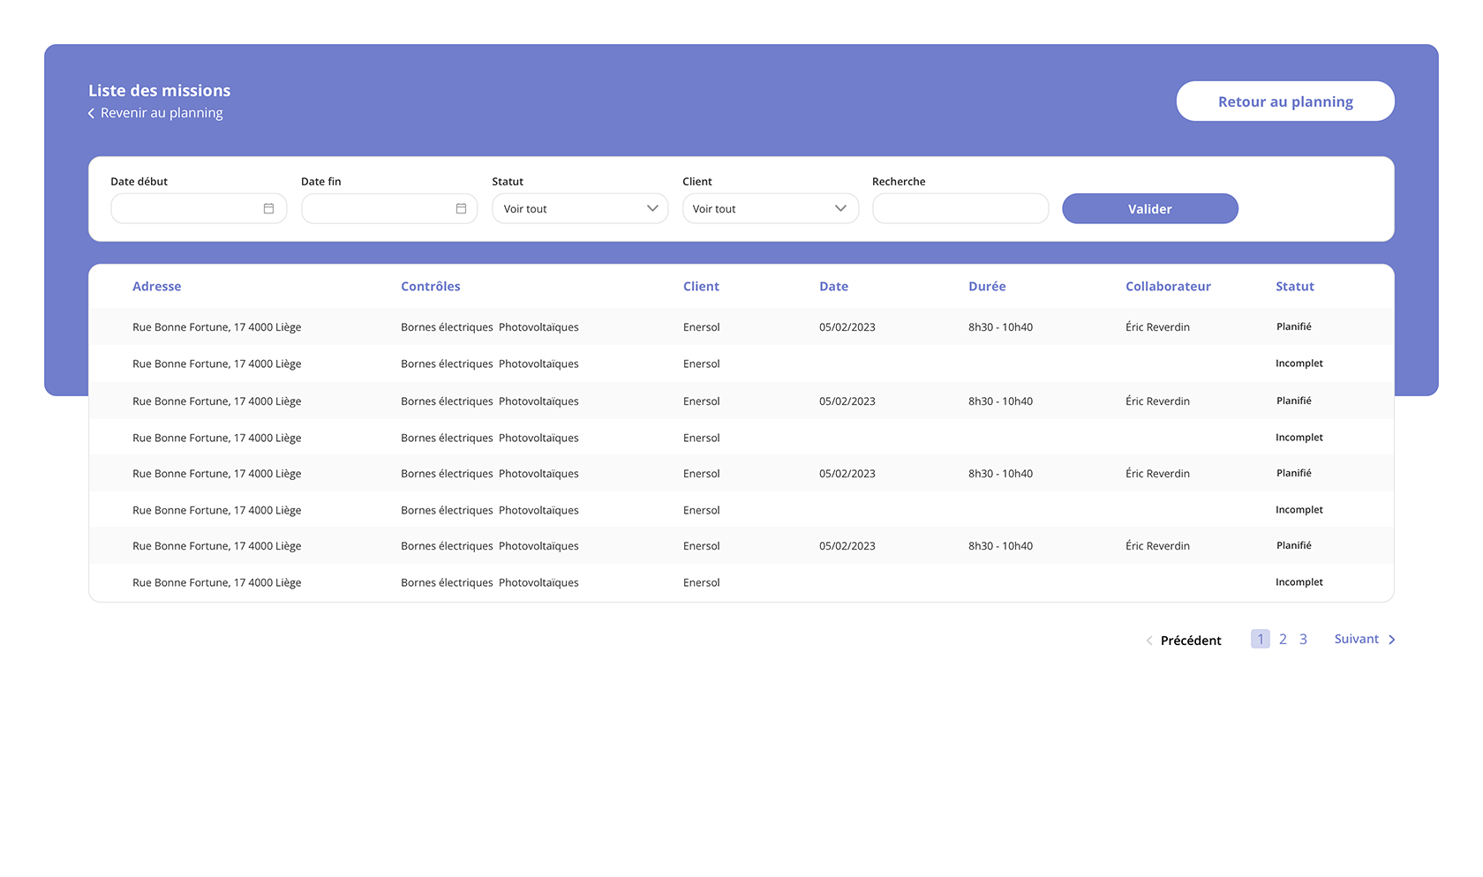Click the back chevron beside Revenir au planning
1483x877 pixels.
point(91,114)
